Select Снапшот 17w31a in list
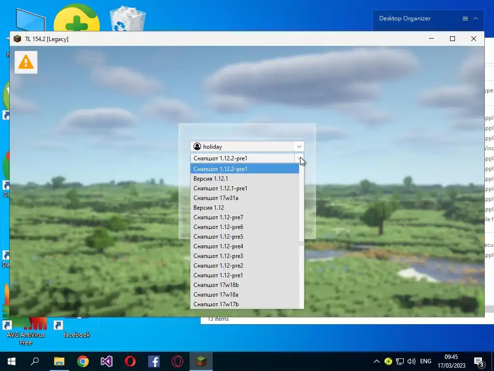The image size is (494, 371). pyautogui.click(x=245, y=198)
